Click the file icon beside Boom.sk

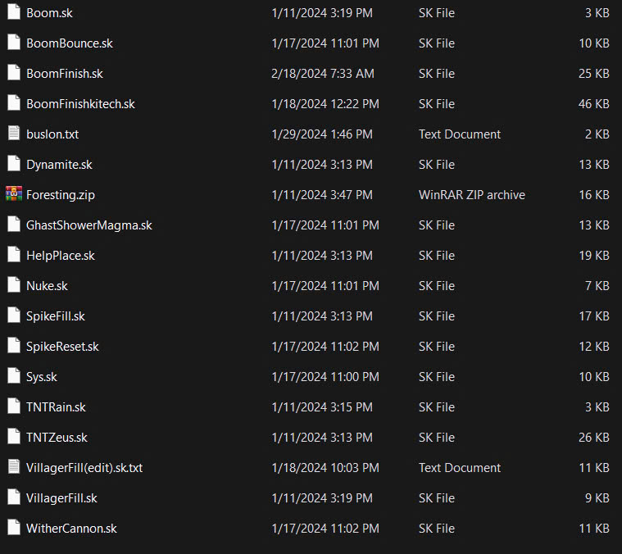coord(13,12)
